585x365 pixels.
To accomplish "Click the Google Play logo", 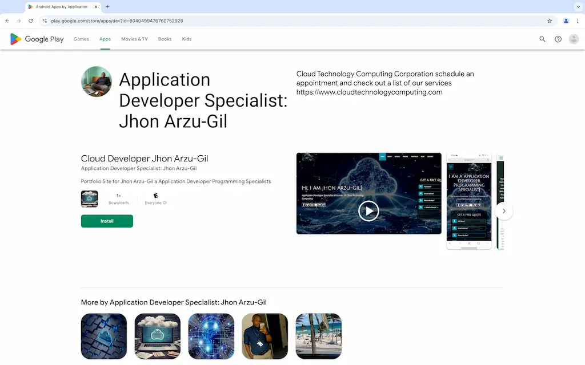I will pos(37,39).
